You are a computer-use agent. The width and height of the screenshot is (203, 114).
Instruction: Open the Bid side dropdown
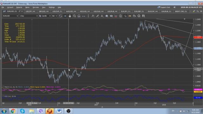pyautogui.click(x=55, y=16)
